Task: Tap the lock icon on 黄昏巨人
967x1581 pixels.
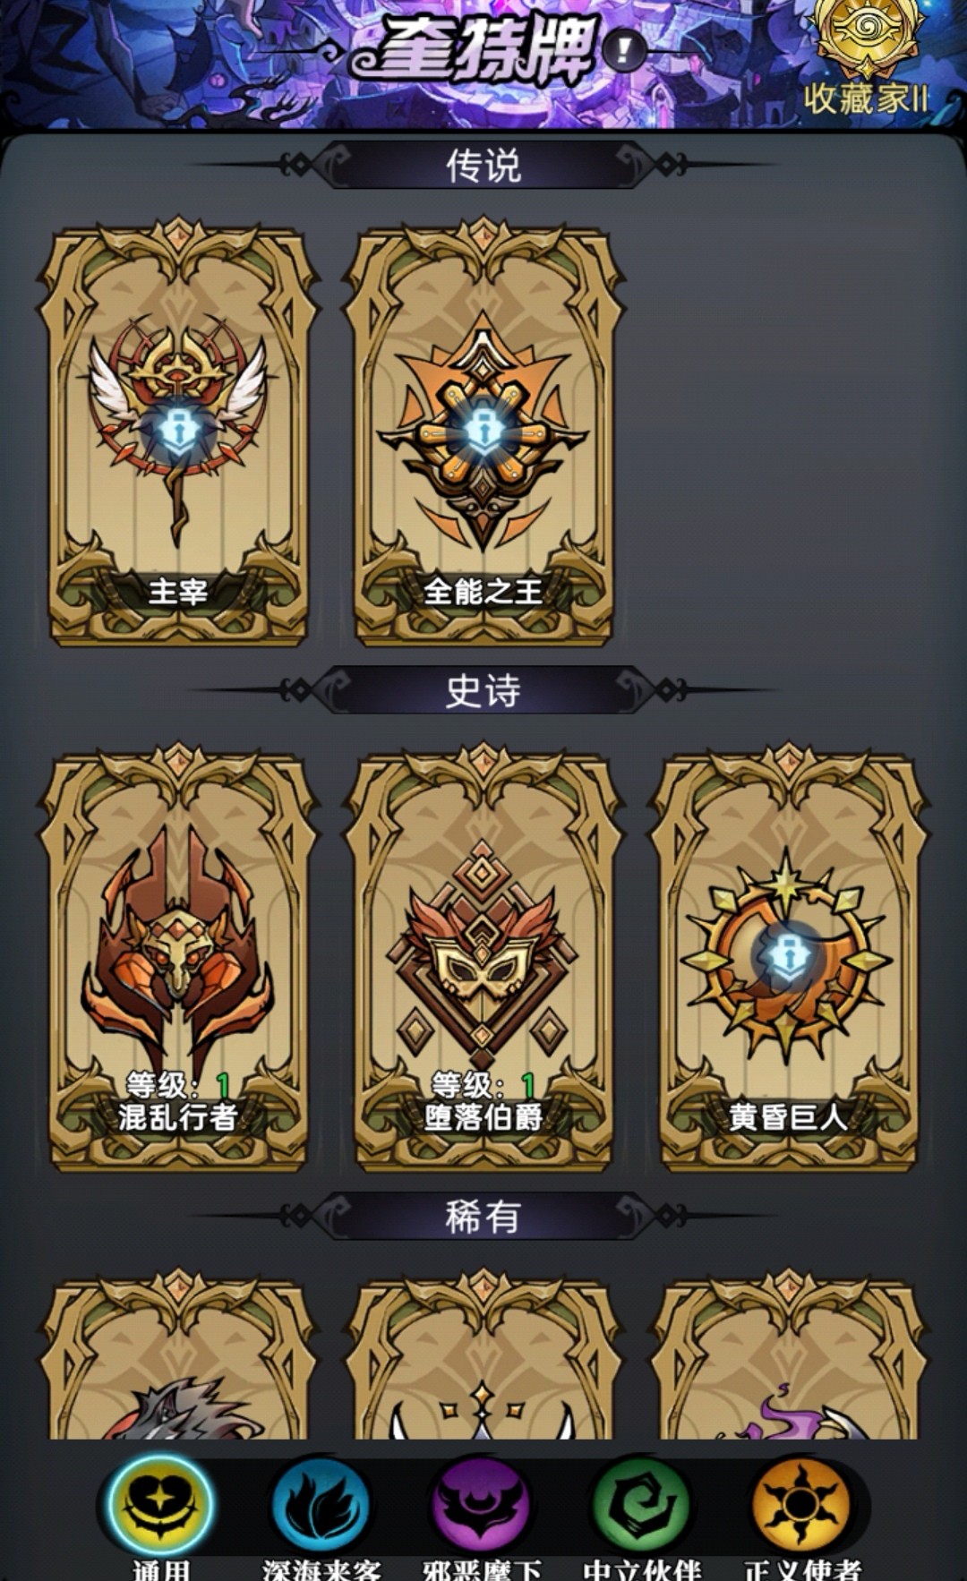Action: pos(789,956)
